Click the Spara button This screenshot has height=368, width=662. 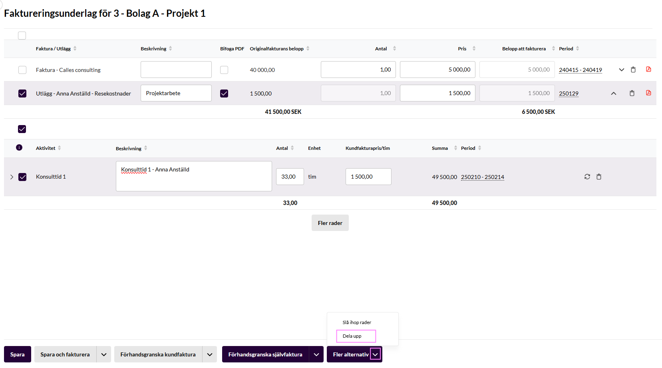point(18,354)
